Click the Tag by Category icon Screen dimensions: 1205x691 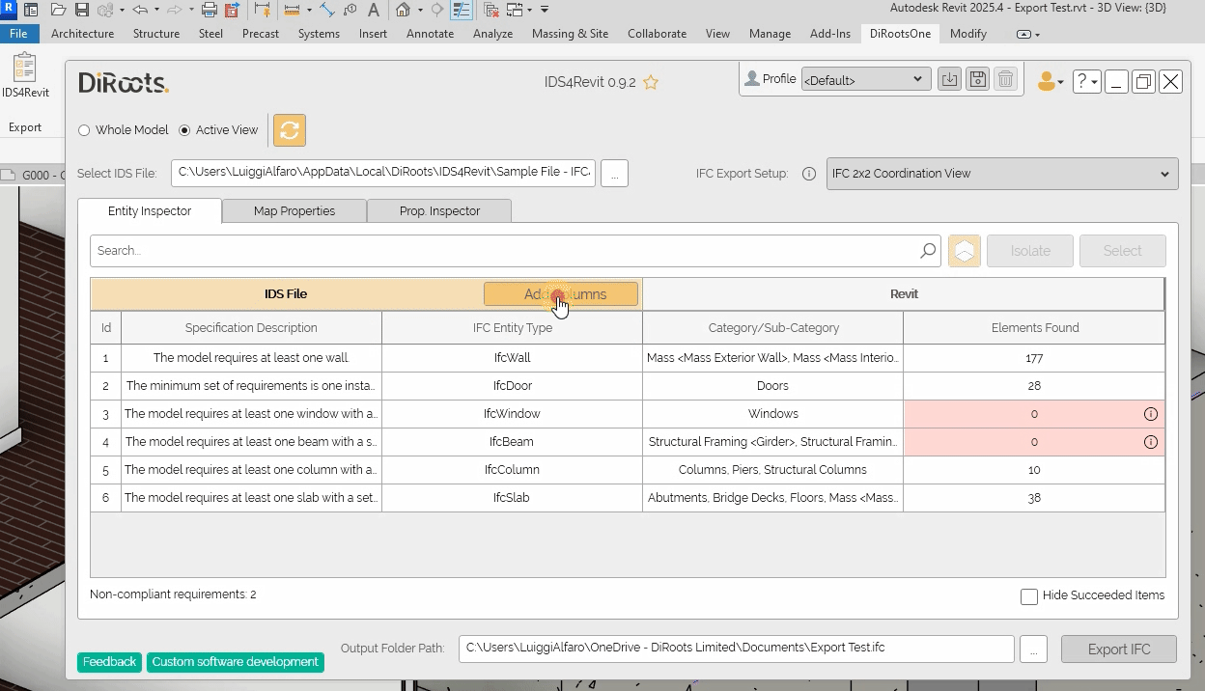pyautogui.click(x=350, y=10)
